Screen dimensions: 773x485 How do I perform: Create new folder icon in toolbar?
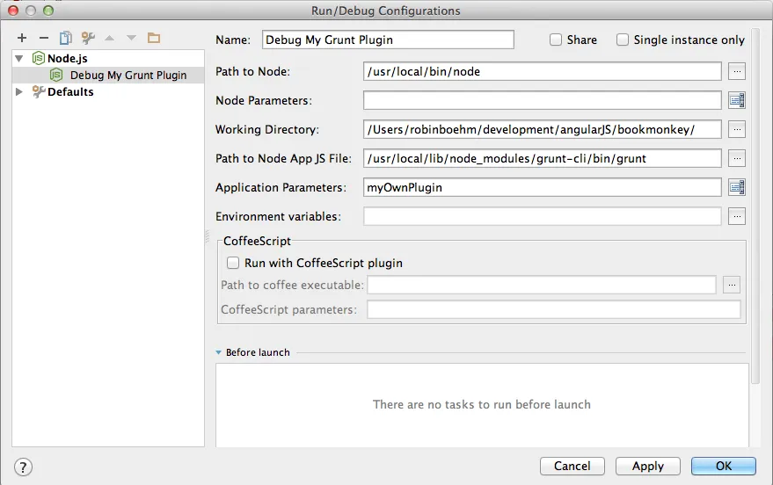pos(154,38)
